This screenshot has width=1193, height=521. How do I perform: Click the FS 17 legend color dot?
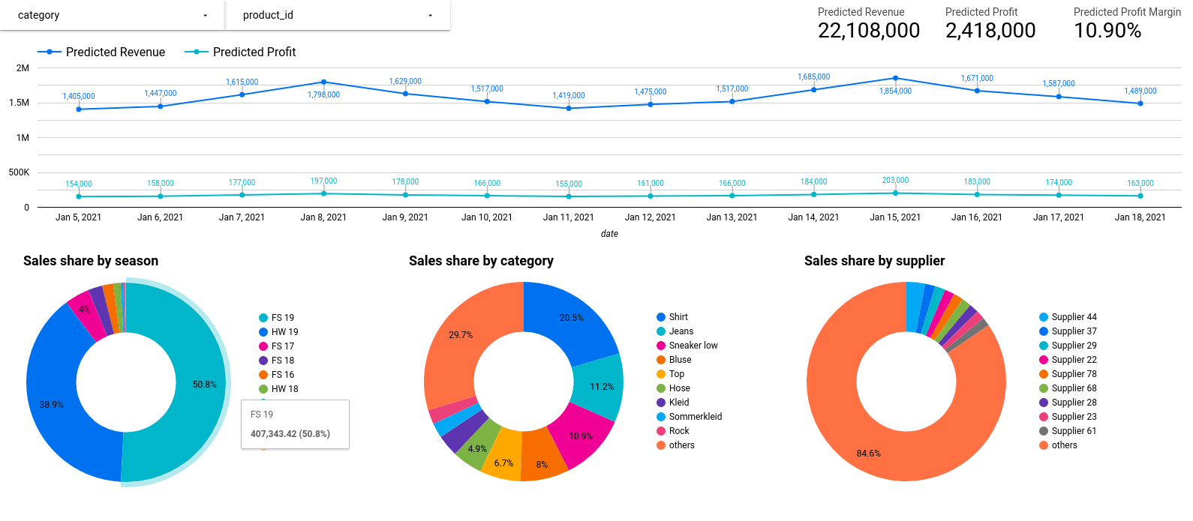pos(263,346)
